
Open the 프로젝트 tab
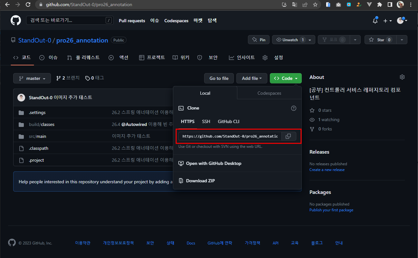[x=152, y=58]
